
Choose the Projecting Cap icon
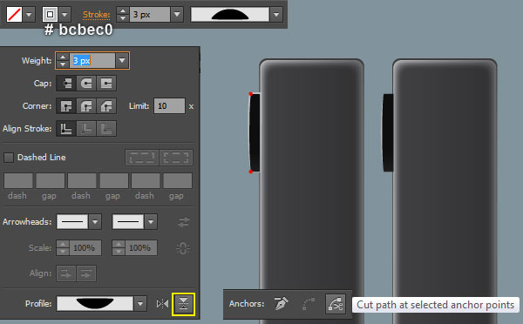pos(106,84)
